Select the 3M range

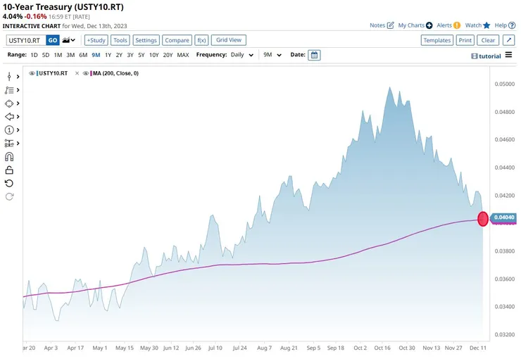tap(70, 55)
